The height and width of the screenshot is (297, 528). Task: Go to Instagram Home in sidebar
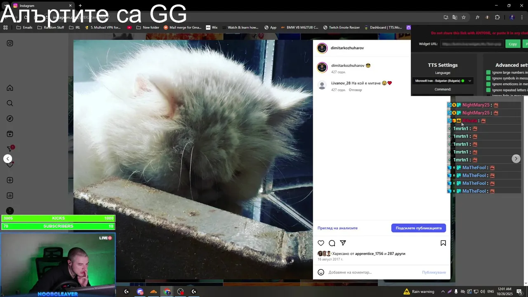coord(10,88)
